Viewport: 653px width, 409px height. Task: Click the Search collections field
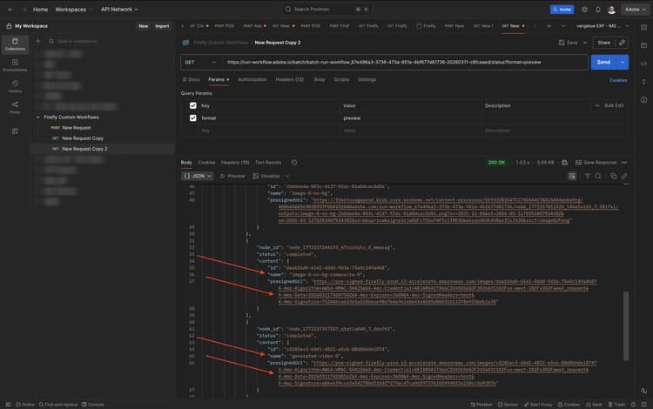[x=111, y=41]
